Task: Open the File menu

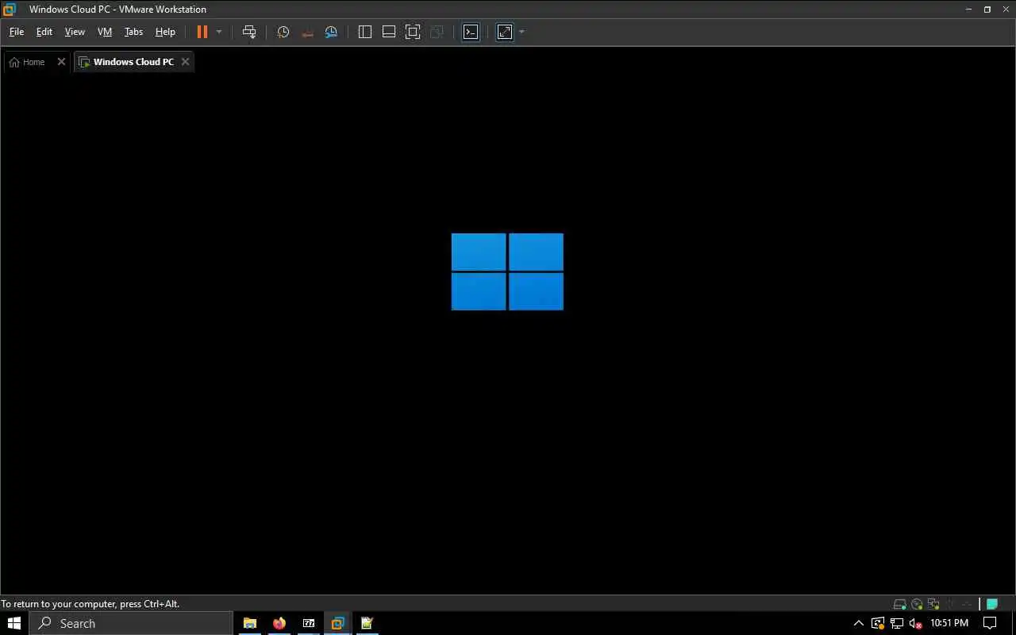Action: click(x=17, y=32)
